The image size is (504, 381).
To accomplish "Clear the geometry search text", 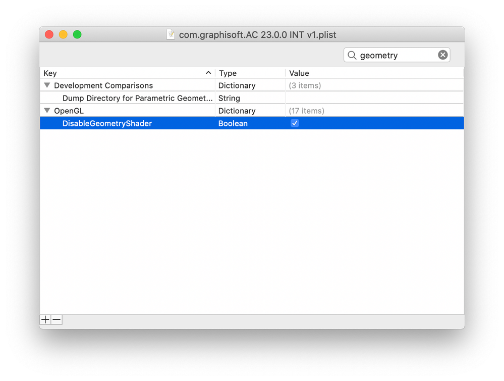I will [442, 55].
